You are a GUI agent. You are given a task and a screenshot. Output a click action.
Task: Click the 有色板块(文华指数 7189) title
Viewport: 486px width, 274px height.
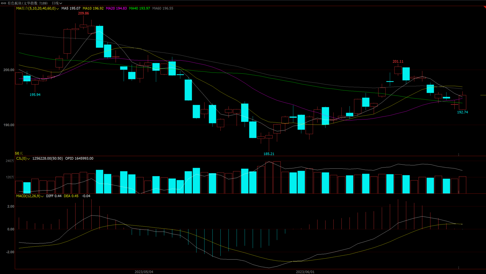click(x=27, y=3)
